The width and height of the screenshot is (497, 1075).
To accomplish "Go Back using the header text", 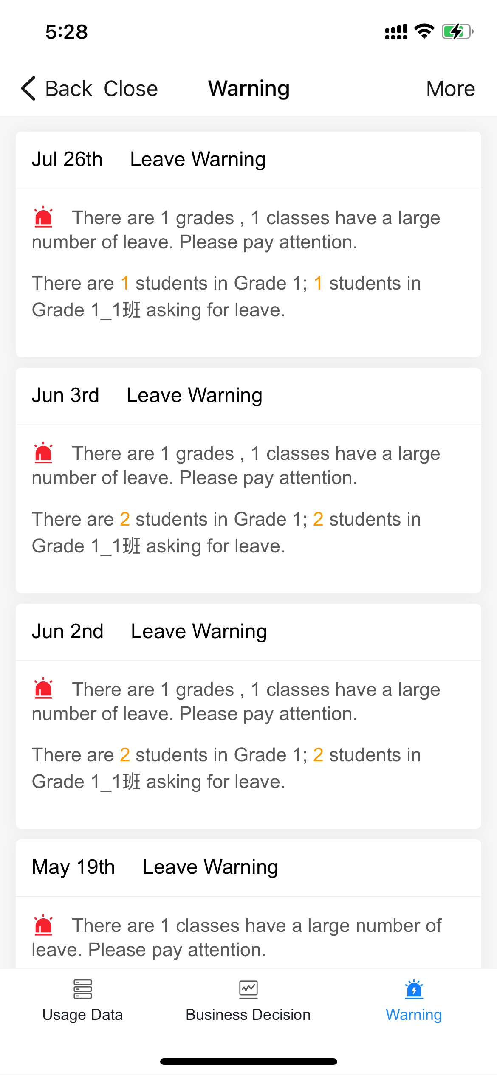I will tap(68, 89).
